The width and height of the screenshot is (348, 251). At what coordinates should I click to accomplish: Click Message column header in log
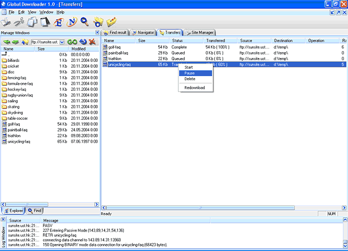tap(125, 220)
